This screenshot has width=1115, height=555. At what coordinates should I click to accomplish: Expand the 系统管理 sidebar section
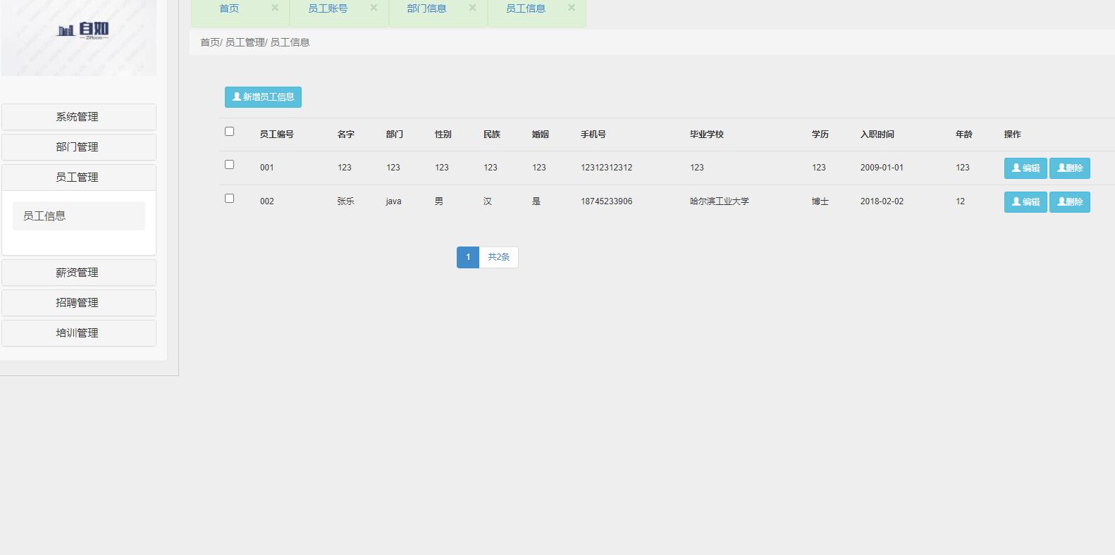tap(78, 117)
